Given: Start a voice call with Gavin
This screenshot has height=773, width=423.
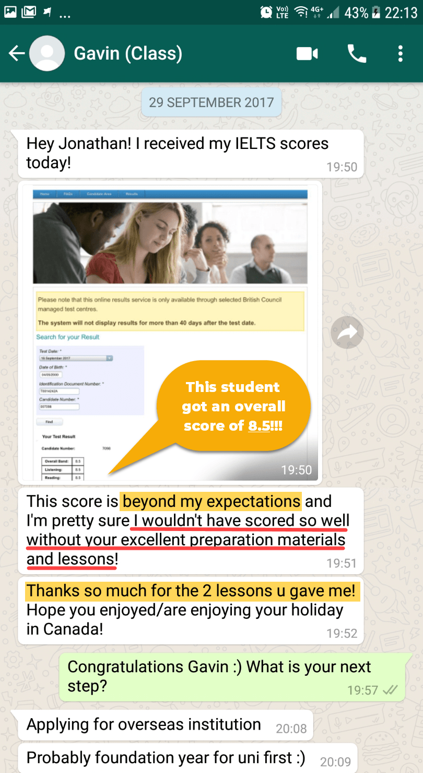Looking at the screenshot, I should (357, 53).
